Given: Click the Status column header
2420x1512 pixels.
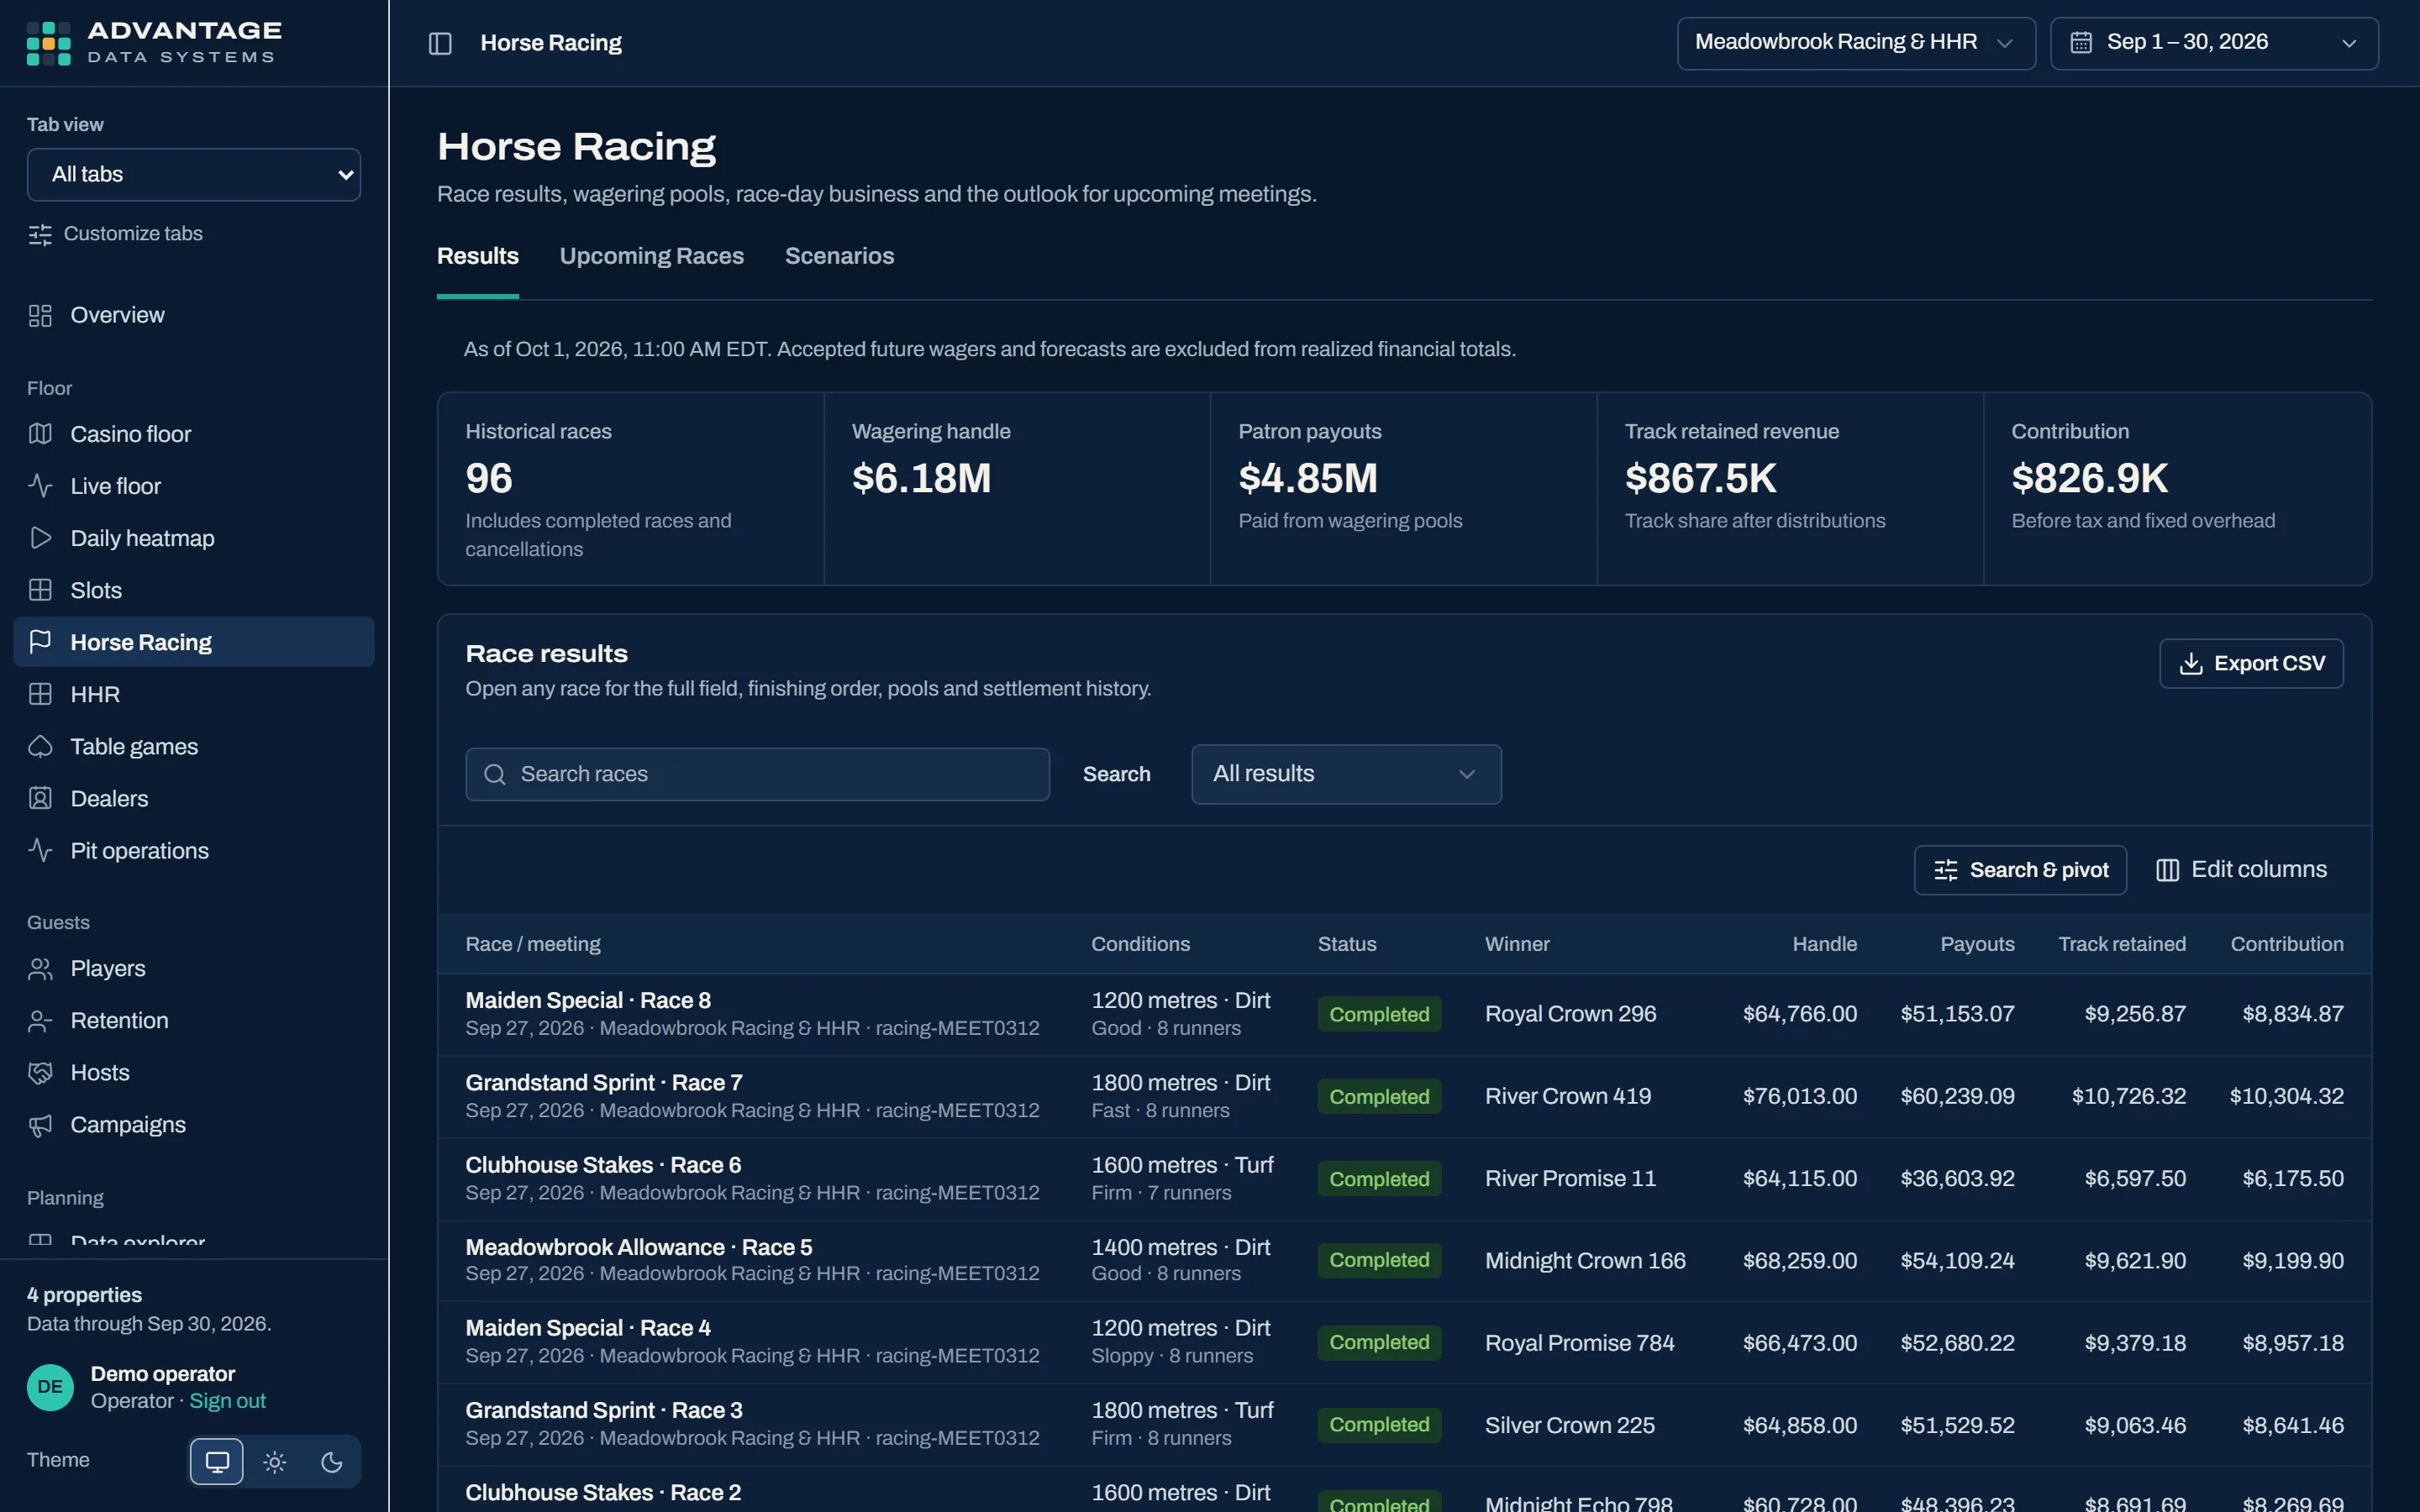Looking at the screenshot, I should 1347,944.
